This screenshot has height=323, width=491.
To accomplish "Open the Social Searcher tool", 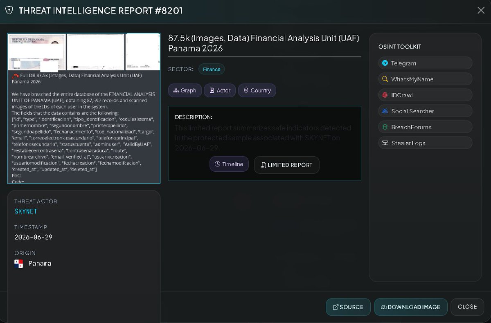I will click(x=426, y=111).
